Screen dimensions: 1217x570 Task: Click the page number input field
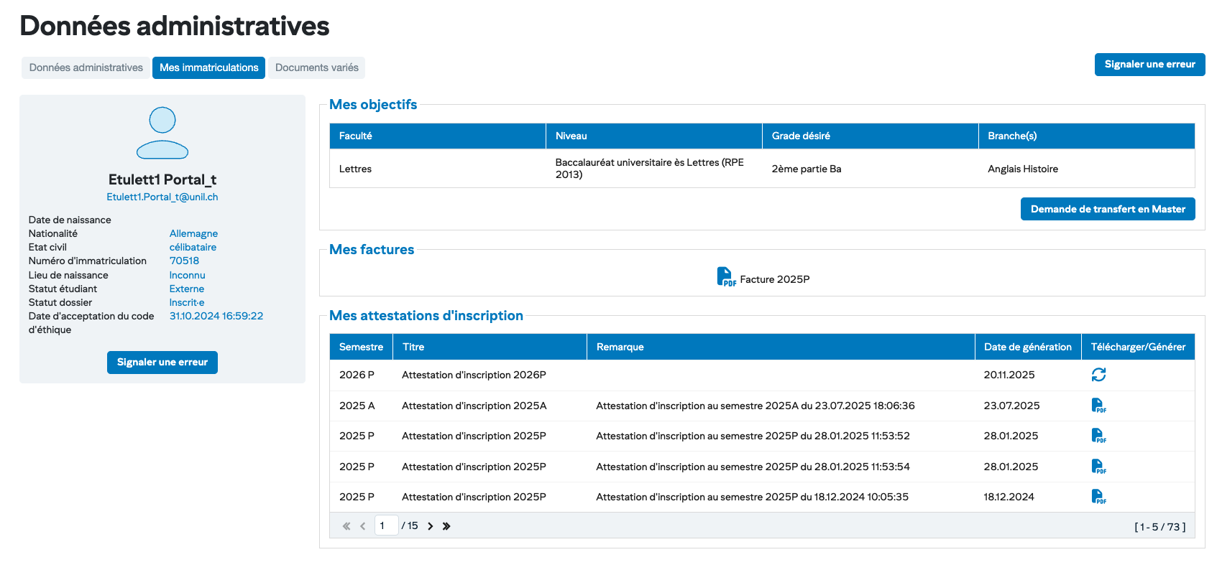386,525
